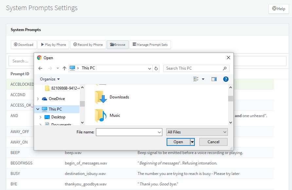Image resolution: width=292 pixels, height=190 pixels.
Task: Select the Music folder
Action: [107, 115]
